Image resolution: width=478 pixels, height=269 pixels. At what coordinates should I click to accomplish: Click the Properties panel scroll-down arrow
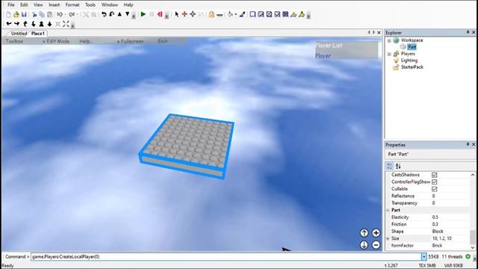(x=473, y=247)
